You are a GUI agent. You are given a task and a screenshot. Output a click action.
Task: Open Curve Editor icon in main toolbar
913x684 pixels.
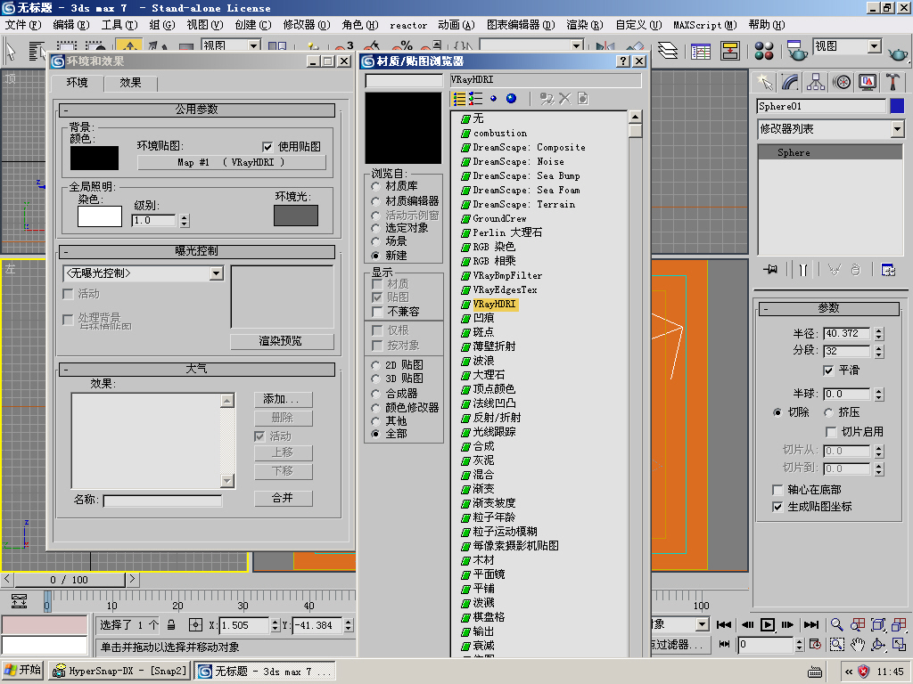[x=701, y=51]
